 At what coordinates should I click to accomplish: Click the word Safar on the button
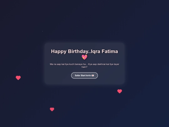77,76
